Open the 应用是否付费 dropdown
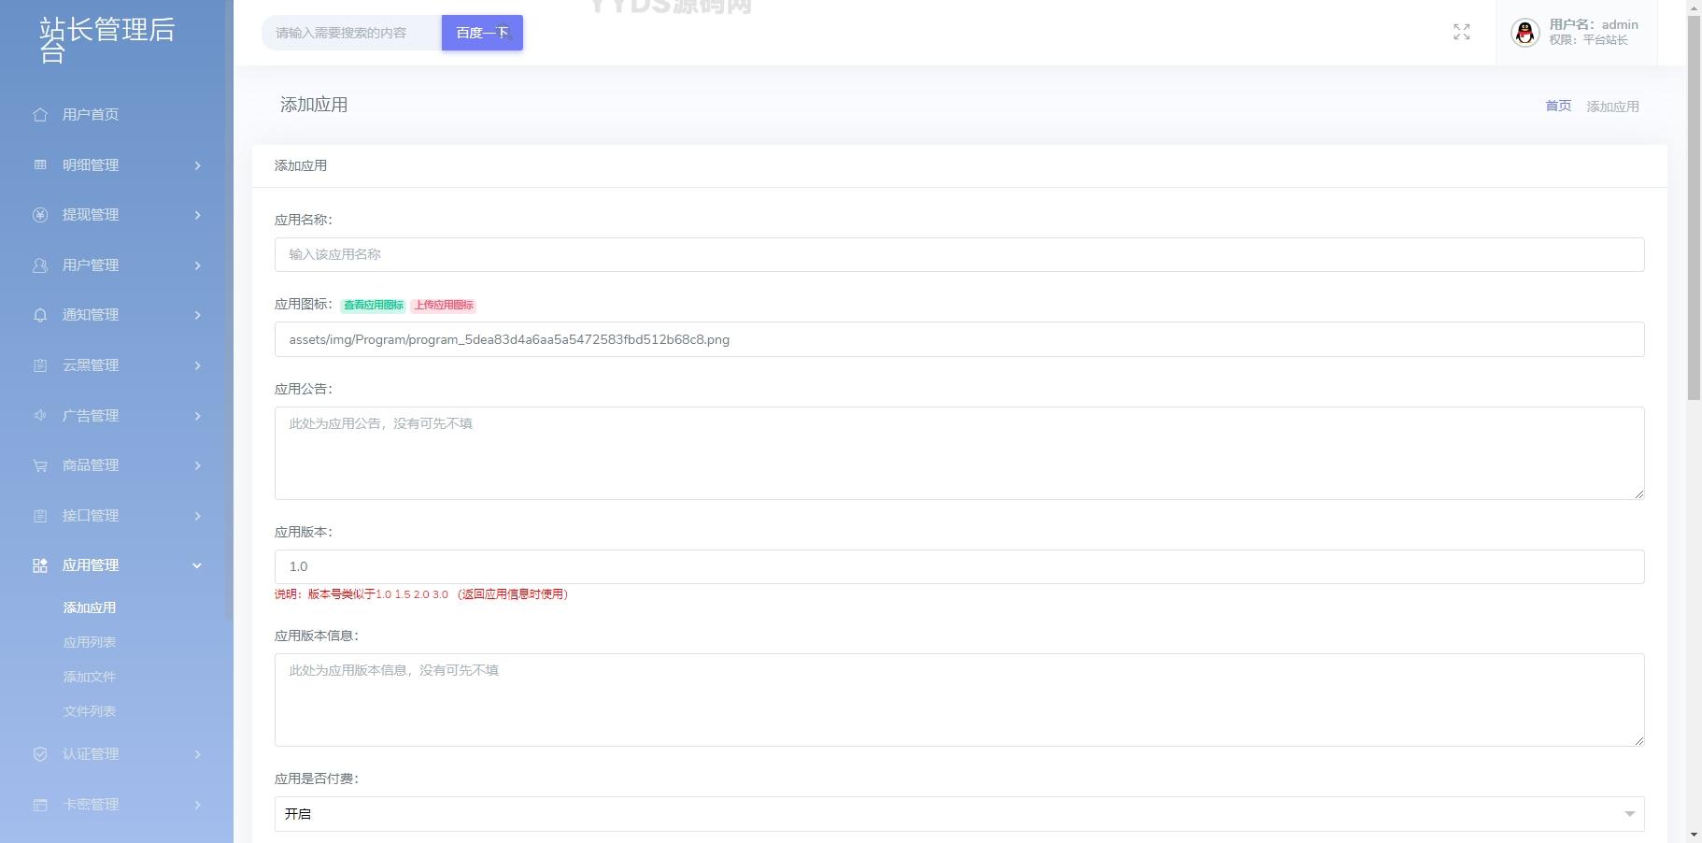 [x=958, y=814]
